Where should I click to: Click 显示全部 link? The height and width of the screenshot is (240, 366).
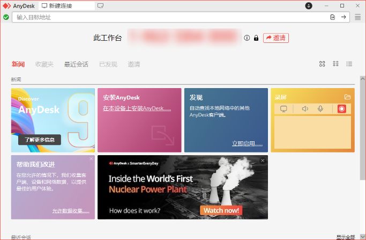[346, 237]
